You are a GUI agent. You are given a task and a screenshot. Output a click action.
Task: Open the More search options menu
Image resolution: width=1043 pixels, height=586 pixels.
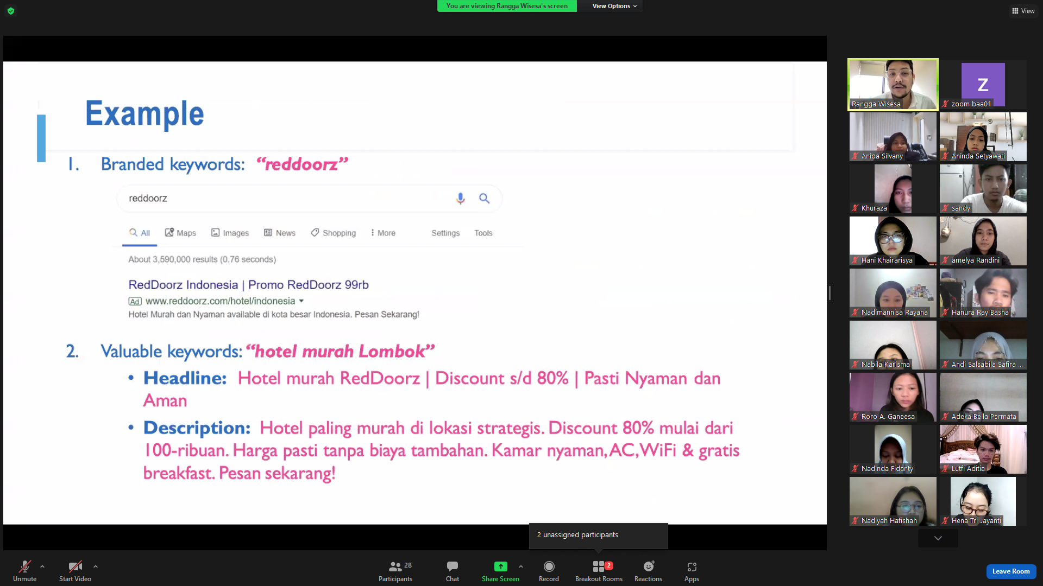coord(383,233)
